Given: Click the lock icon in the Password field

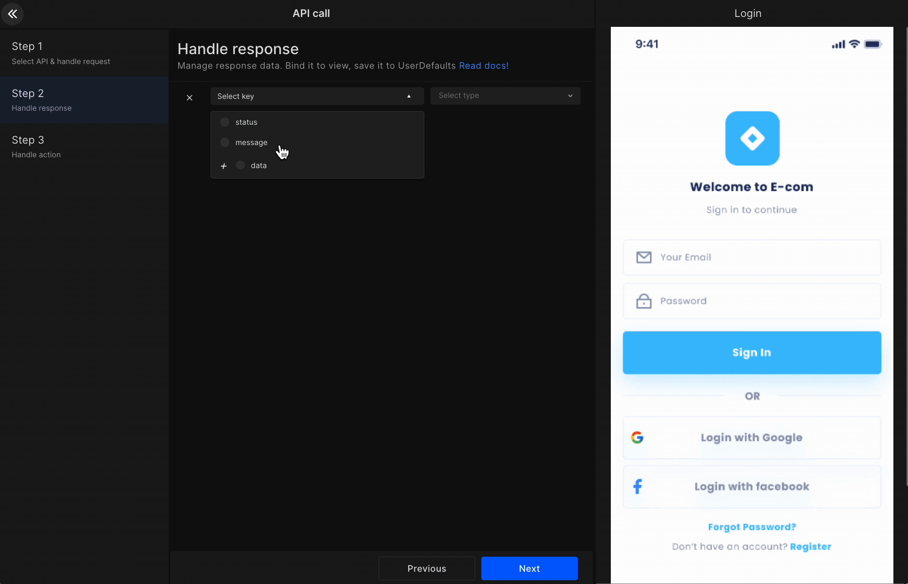Looking at the screenshot, I should pyautogui.click(x=643, y=300).
